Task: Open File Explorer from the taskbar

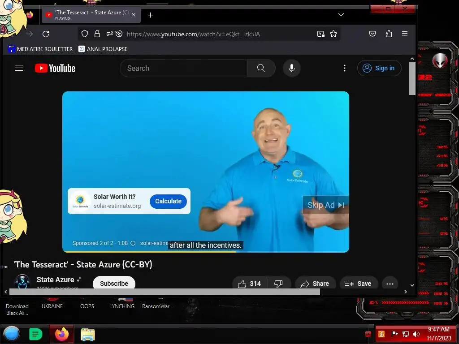Action: (88, 334)
